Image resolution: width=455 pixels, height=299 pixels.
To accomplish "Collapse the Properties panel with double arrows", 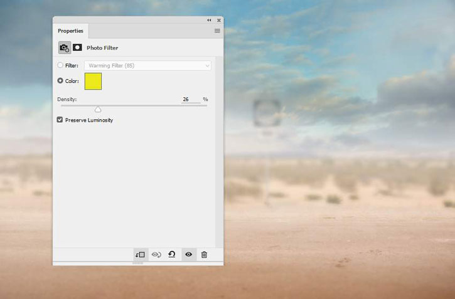I will pyautogui.click(x=209, y=20).
